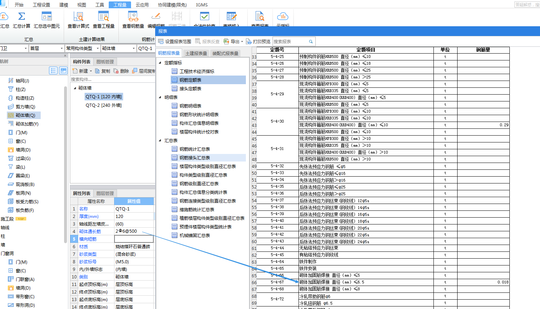This screenshot has width=540, height=309.
Task: Click 复制 in component list toolbar
Action: (x=103, y=71)
